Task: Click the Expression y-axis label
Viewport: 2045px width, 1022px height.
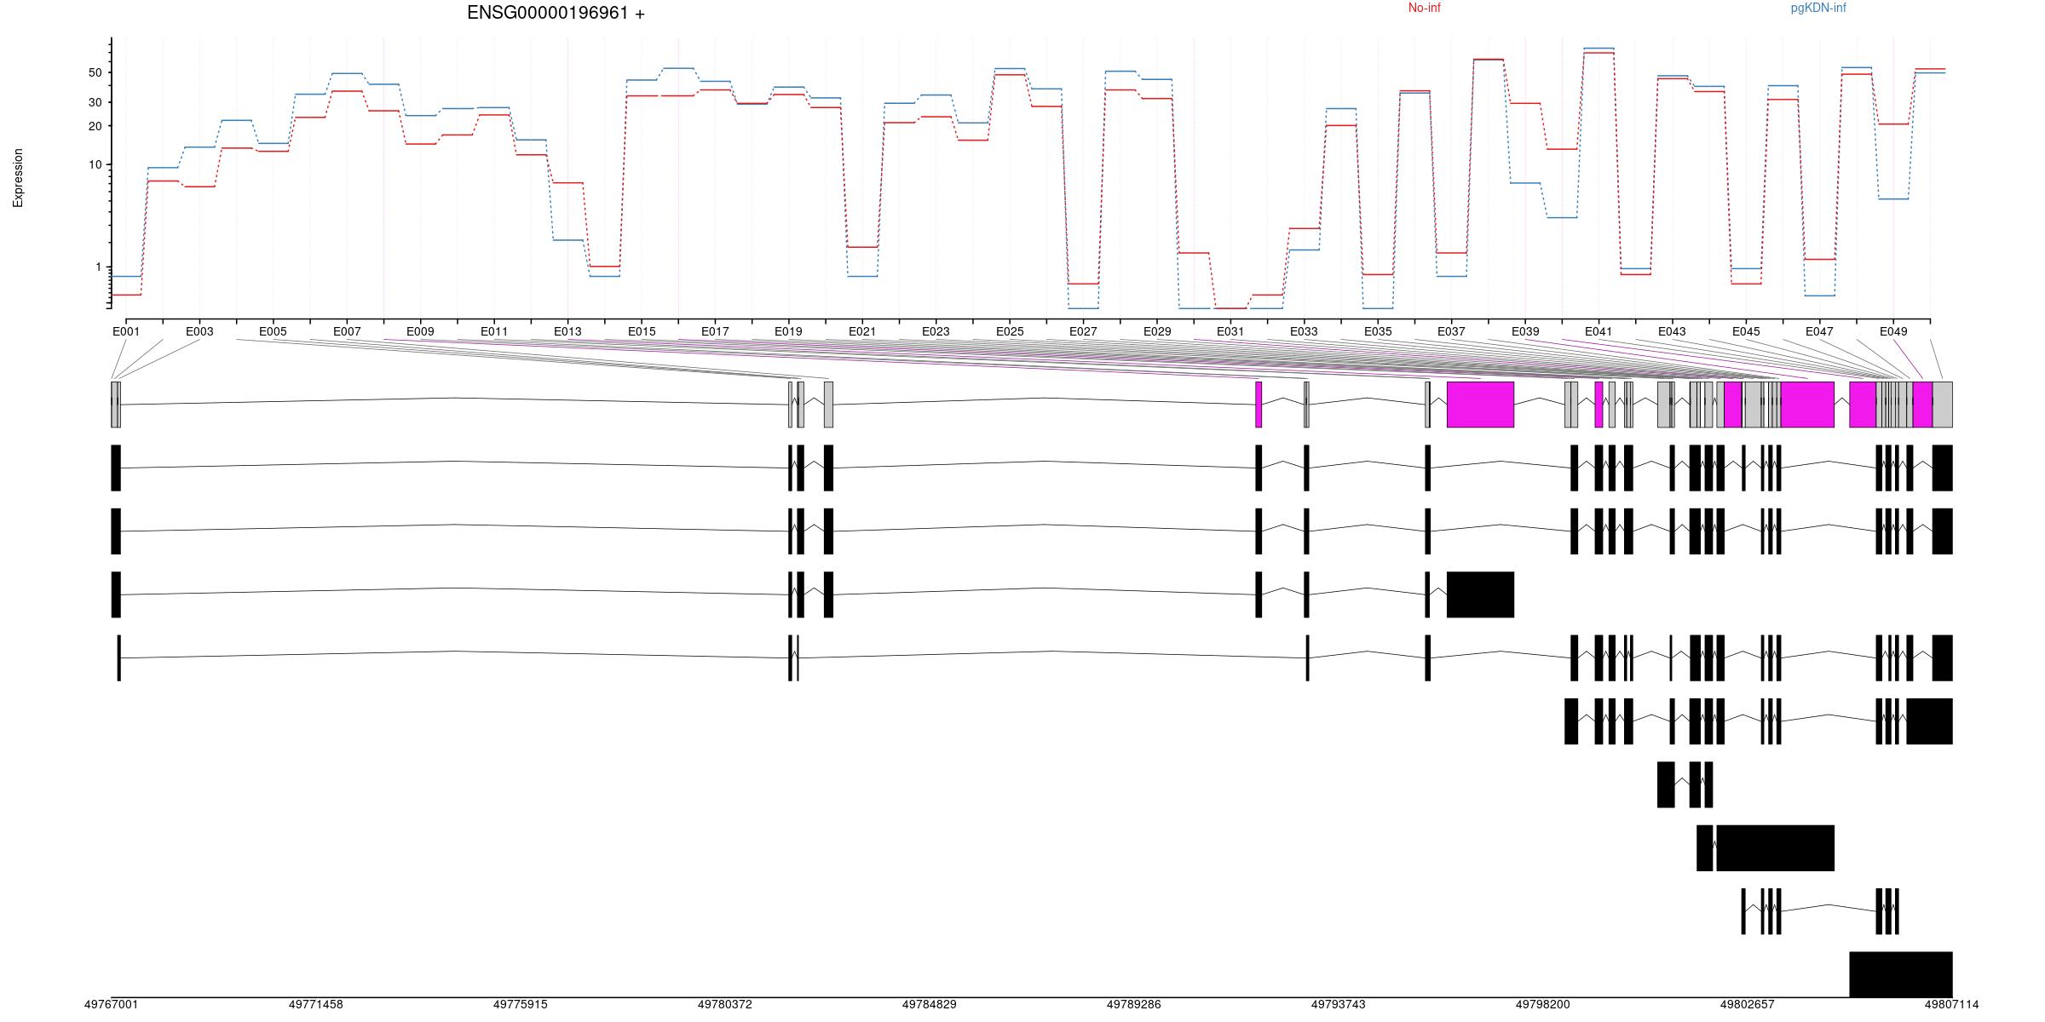Action: (x=18, y=178)
